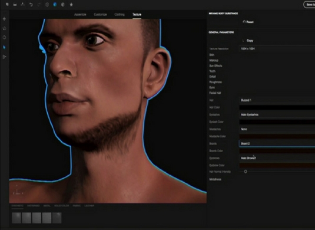
Task: Click the active Texture tab
Action: [x=137, y=15]
